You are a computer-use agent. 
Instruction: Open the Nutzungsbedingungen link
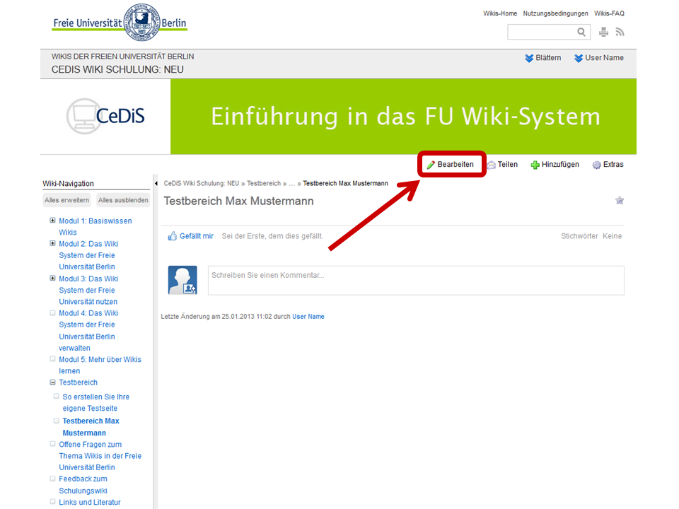pyautogui.click(x=556, y=13)
